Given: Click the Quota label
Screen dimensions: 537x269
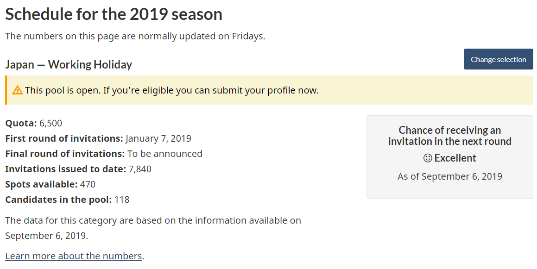Looking at the screenshot, I should (x=21, y=123).
